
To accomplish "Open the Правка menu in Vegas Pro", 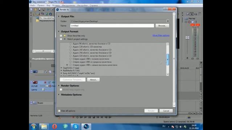I will (x=41, y=5).
